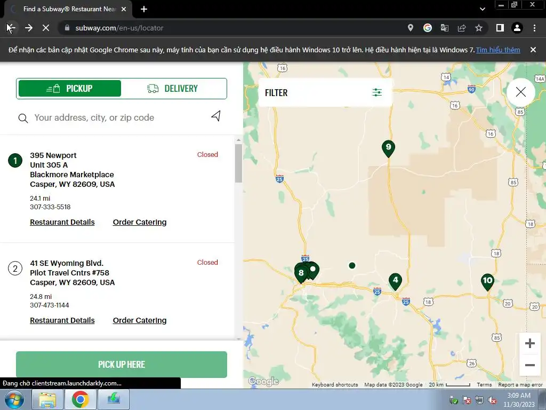Open the location permission icon in address bar
This screenshot has width=546, height=410.
pos(410,28)
